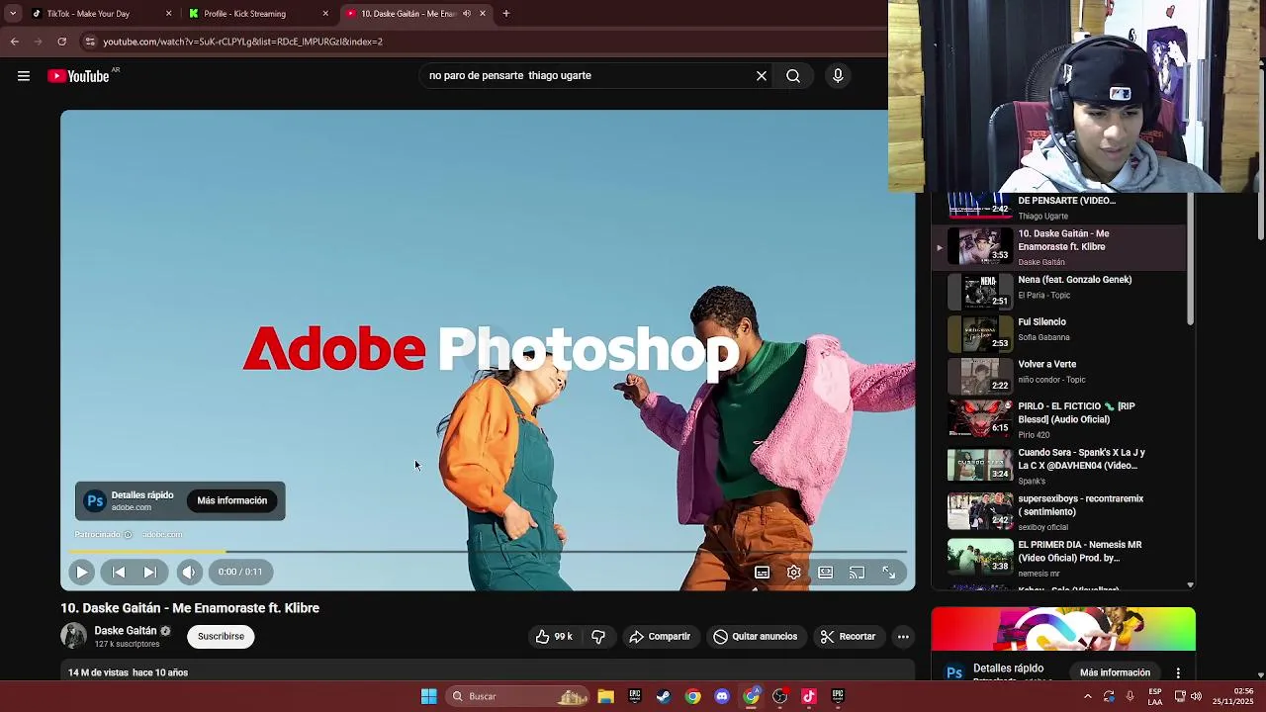The width and height of the screenshot is (1266, 712).
Task: Show hidden system tray icons
Action: (x=1088, y=696)
